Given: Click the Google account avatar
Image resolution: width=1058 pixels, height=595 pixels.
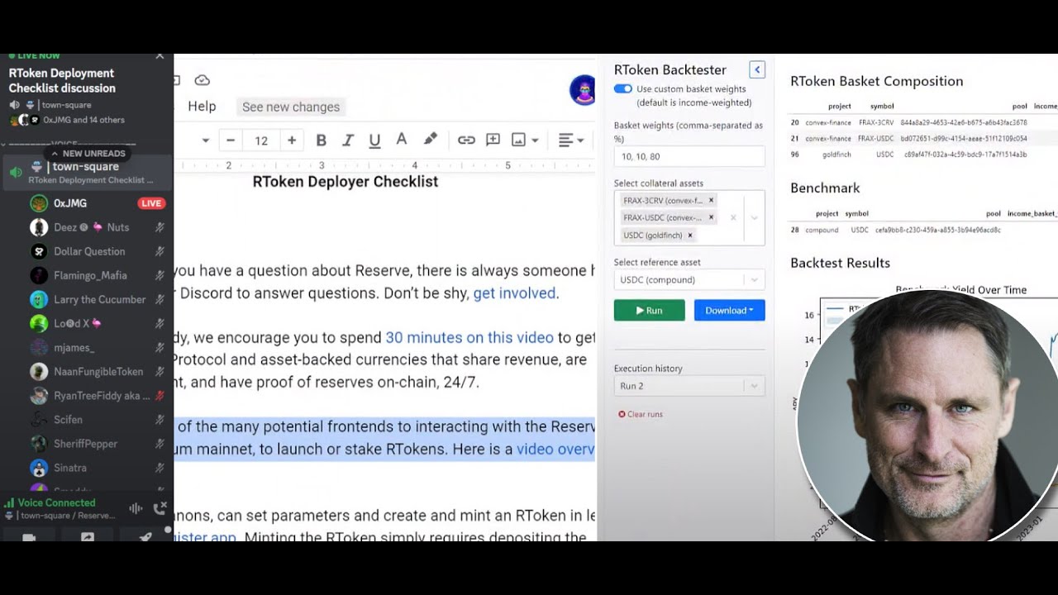Looking at the screenshot, I should click(583, 90).
